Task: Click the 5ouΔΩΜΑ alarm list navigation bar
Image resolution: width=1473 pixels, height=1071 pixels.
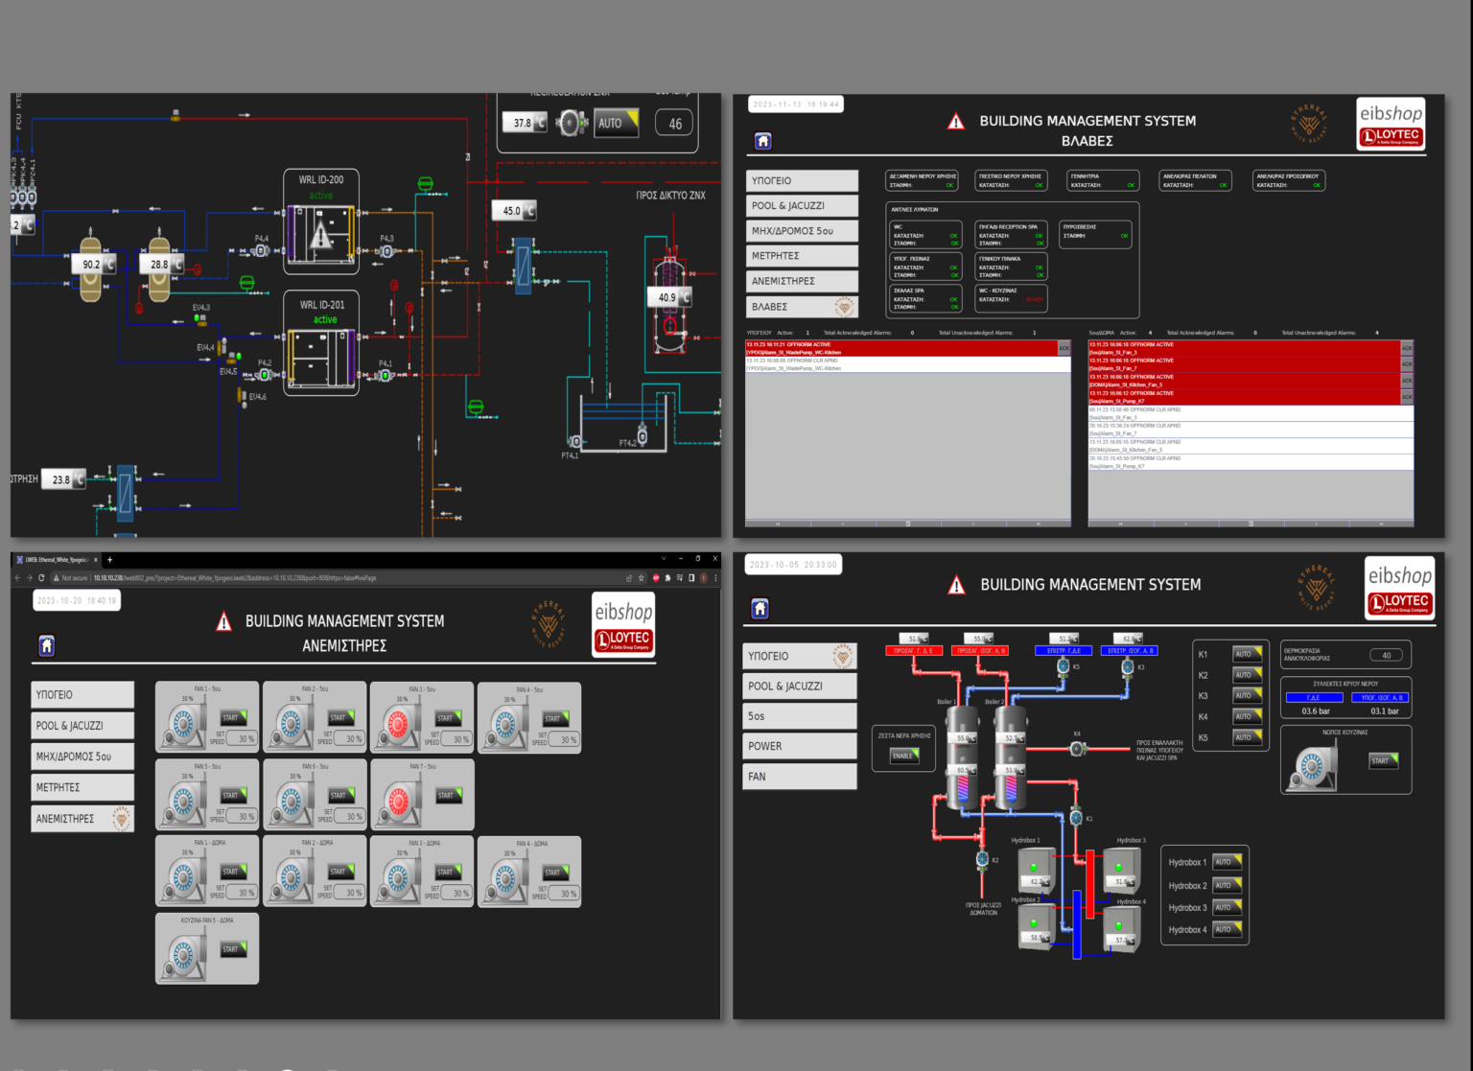Action: [1251, 524]
